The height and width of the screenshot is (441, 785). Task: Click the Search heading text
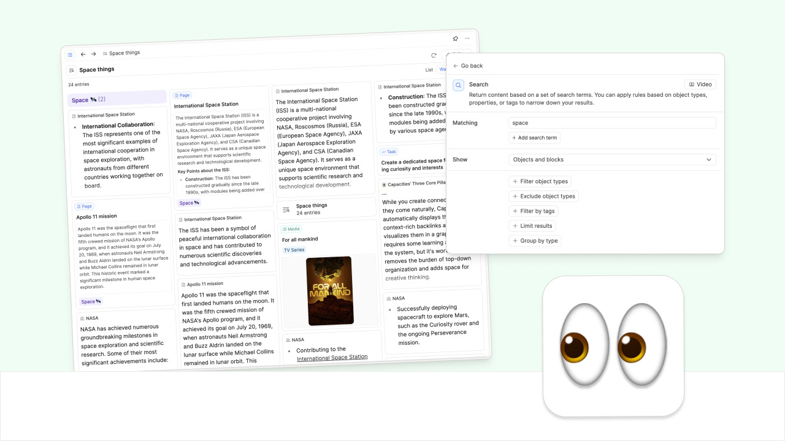[x=479, y=85]
